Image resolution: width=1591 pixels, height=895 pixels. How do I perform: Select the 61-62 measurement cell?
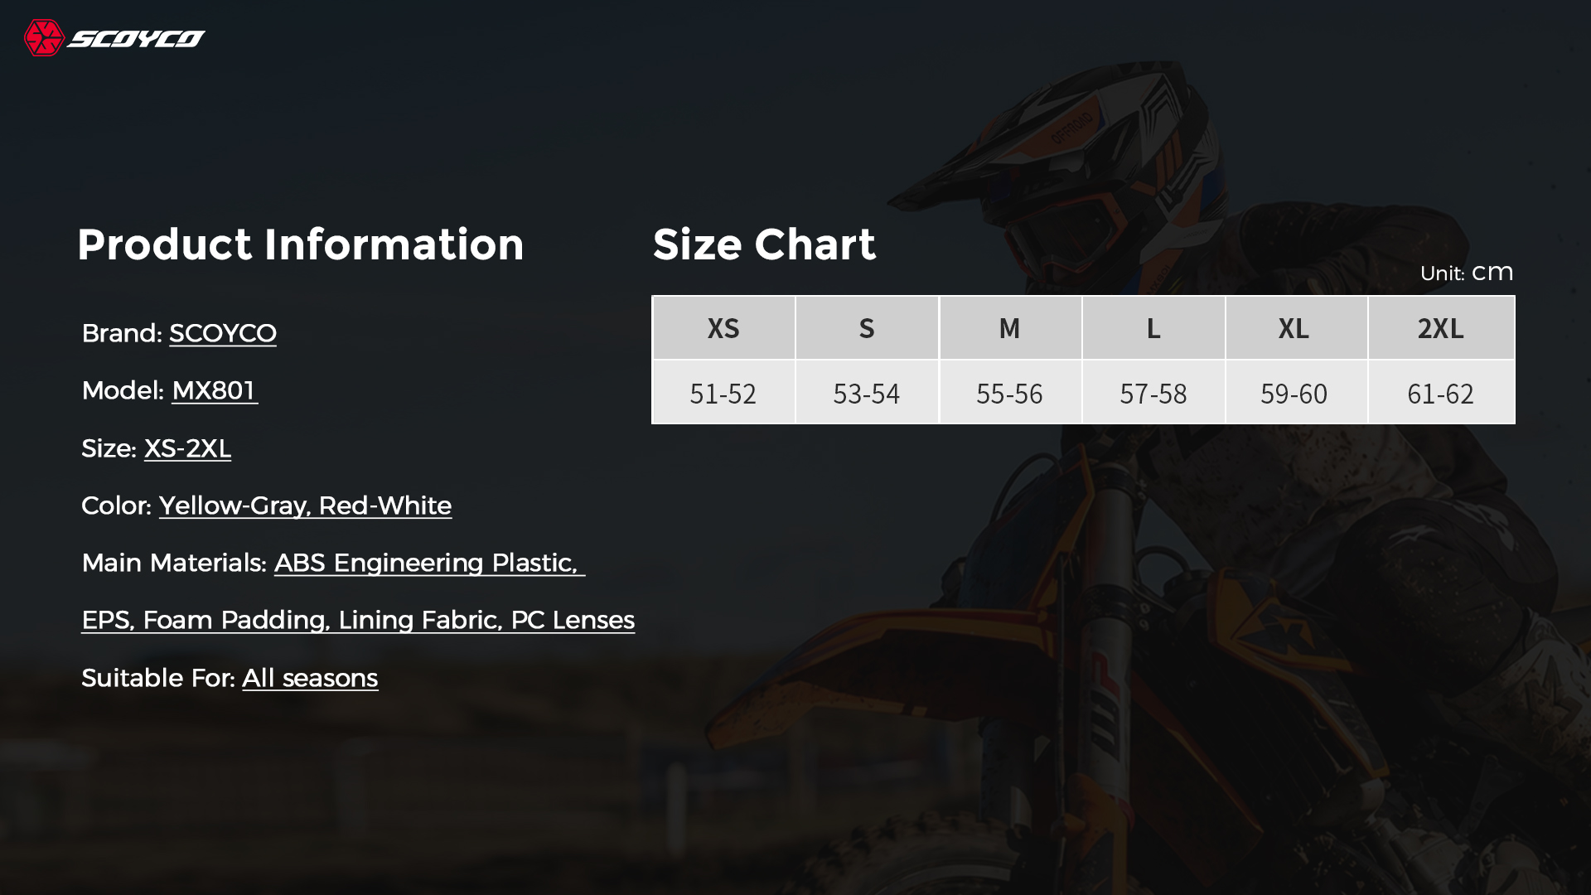1441,392
